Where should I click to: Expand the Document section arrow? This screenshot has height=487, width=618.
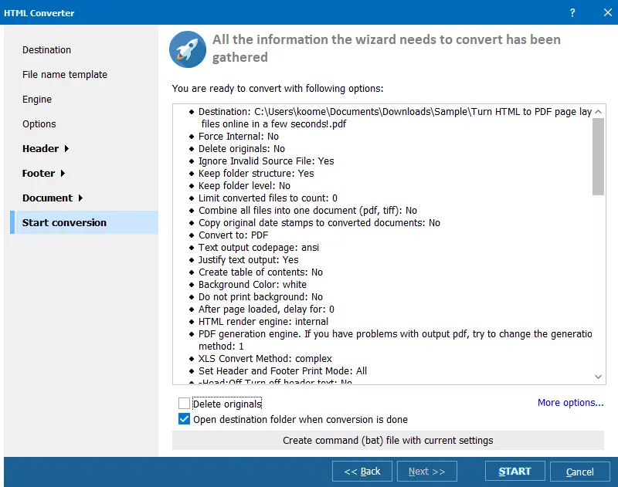(x=80, y=198)
